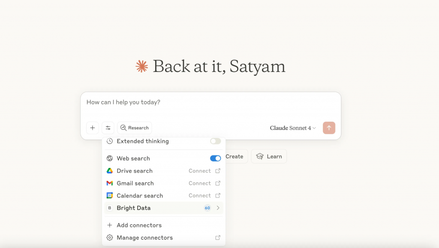
Task: Click Connect for Drive search
Action: pos(200,171)
